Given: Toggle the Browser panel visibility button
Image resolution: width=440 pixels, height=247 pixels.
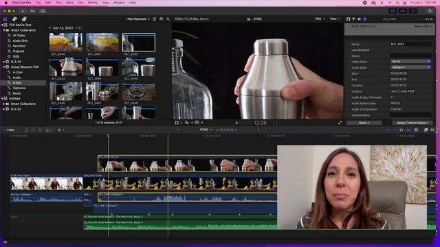Looking at the screenshot, I should 393,11.
